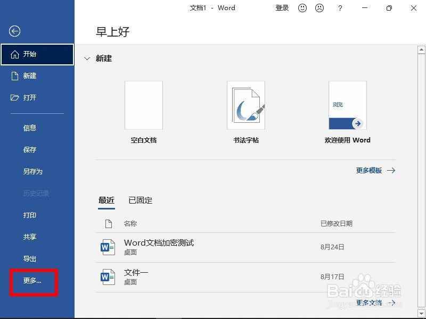Sort by the 名称 column header
The height and width of the screenshot is (319, 426).
click(130, 223)
